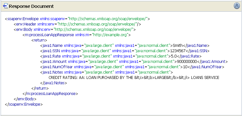This screenshot has width=243, height=116.
Task: Click the Response Document icon beside the title
Action: coord(5,6)
